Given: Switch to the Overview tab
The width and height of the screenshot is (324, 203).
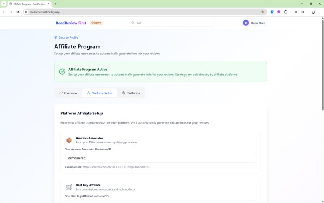Looking at the screenshot, I should (68, 93).
